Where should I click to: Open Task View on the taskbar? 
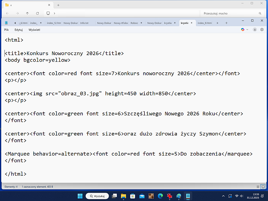(x=114, y=196)
